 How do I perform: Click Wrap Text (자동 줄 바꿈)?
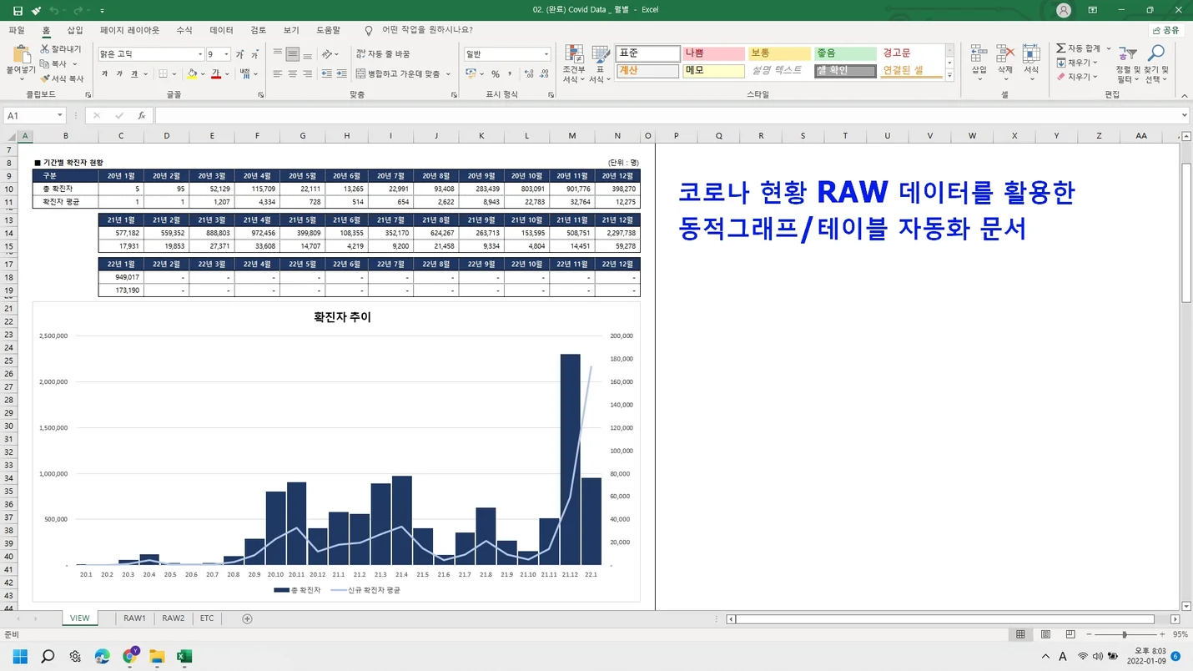pos(383,54)
